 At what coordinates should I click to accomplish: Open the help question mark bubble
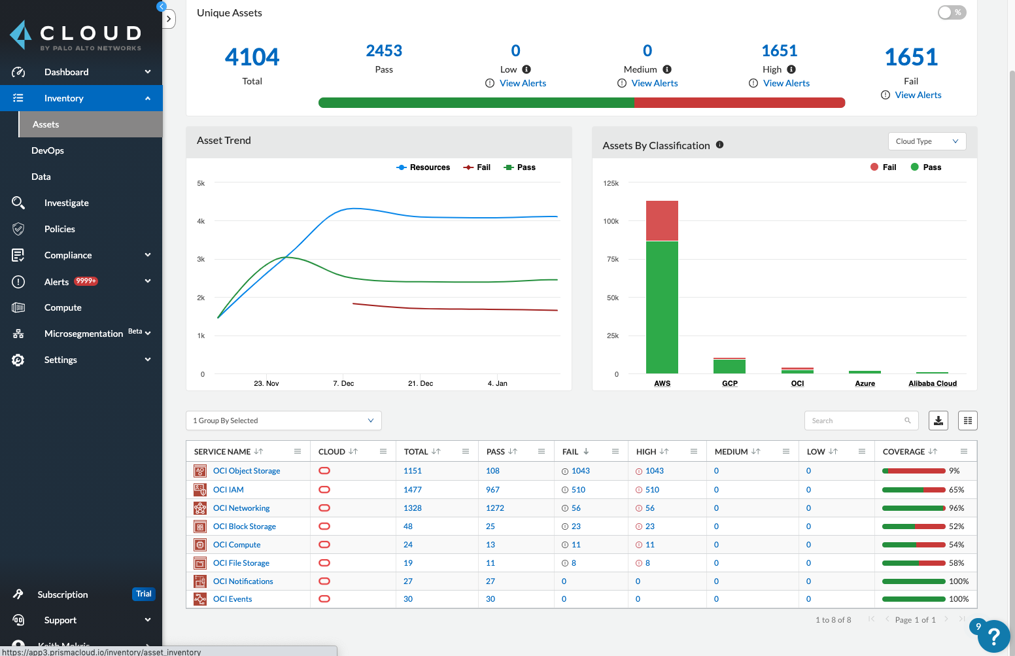tap(993, 636)
